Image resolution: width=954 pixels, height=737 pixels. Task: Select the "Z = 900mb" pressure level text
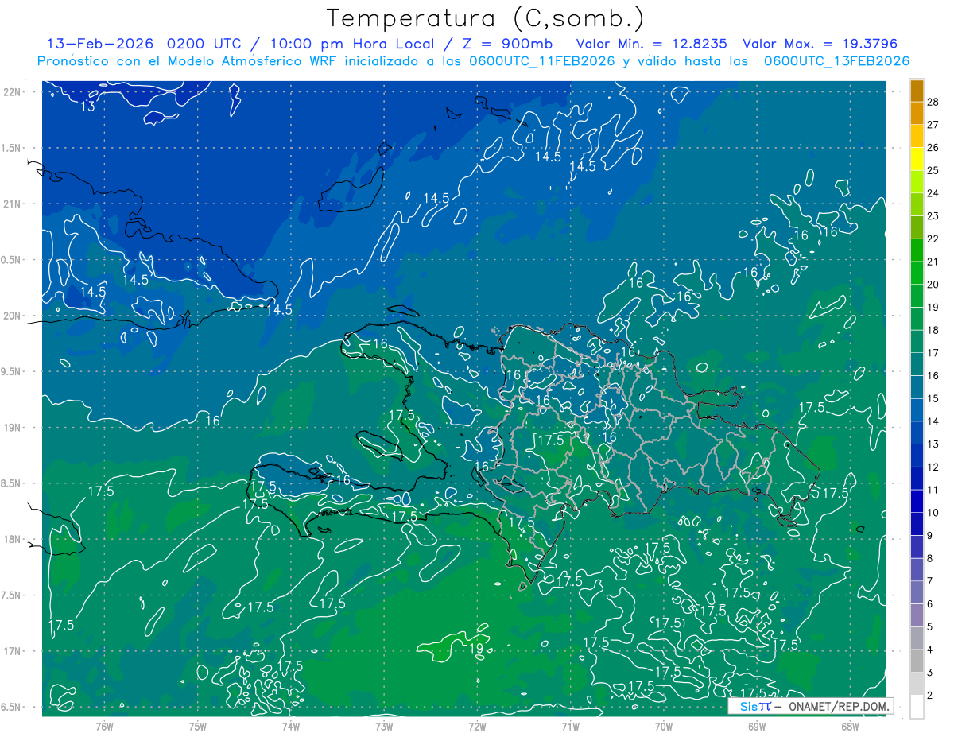click(x=507, y=44)
